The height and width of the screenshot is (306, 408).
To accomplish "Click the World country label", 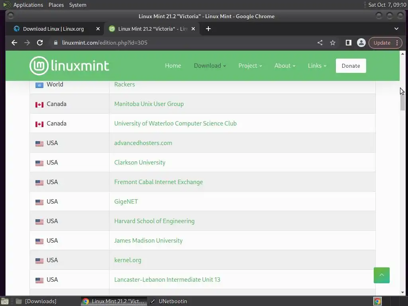I will pos(55,84).
